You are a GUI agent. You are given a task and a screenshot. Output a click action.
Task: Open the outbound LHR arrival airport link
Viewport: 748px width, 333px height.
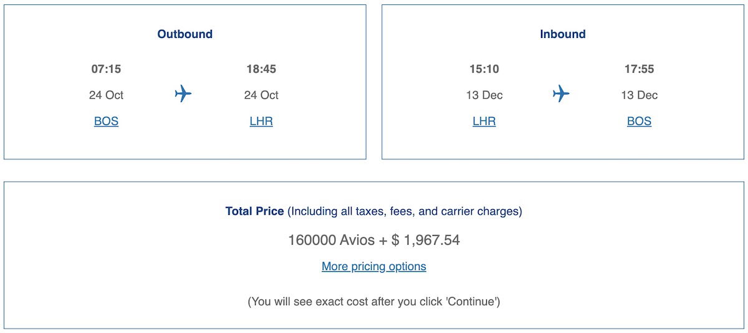[x=261, y=121]
